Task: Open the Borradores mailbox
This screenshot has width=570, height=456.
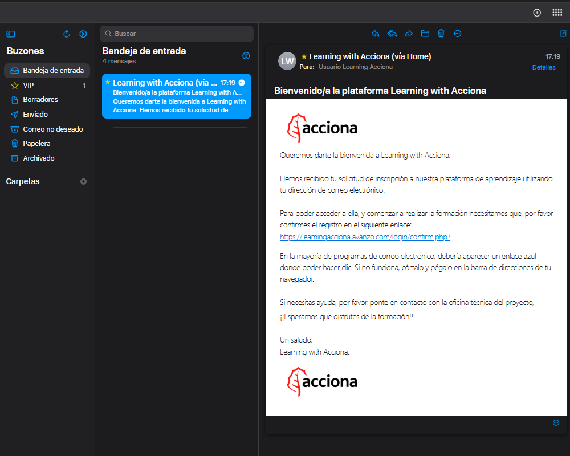Action: pyautogui.click(x=40, y=100)
